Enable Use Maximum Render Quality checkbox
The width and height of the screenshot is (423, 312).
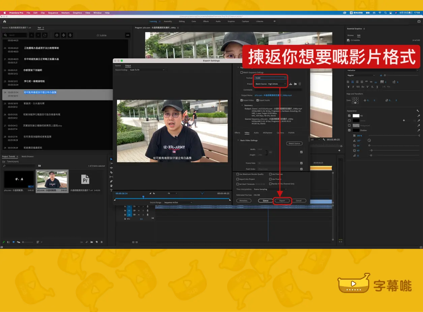(238, 174)
